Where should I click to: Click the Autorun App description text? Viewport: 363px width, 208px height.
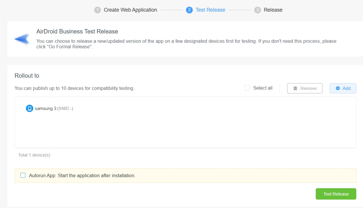coord(82,176)
